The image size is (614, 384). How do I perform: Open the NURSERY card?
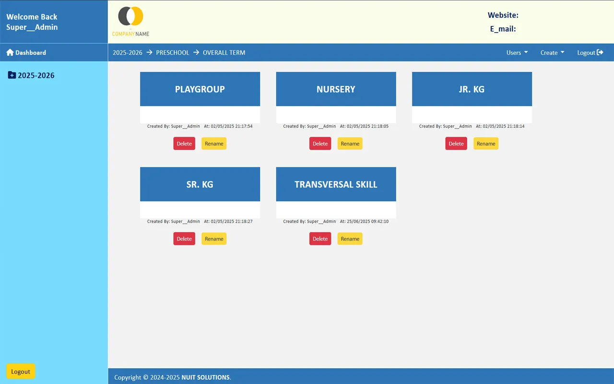click(x=336, y=89)
